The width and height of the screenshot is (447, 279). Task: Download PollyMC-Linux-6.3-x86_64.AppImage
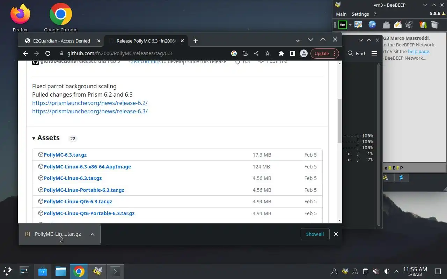point(87,167)
